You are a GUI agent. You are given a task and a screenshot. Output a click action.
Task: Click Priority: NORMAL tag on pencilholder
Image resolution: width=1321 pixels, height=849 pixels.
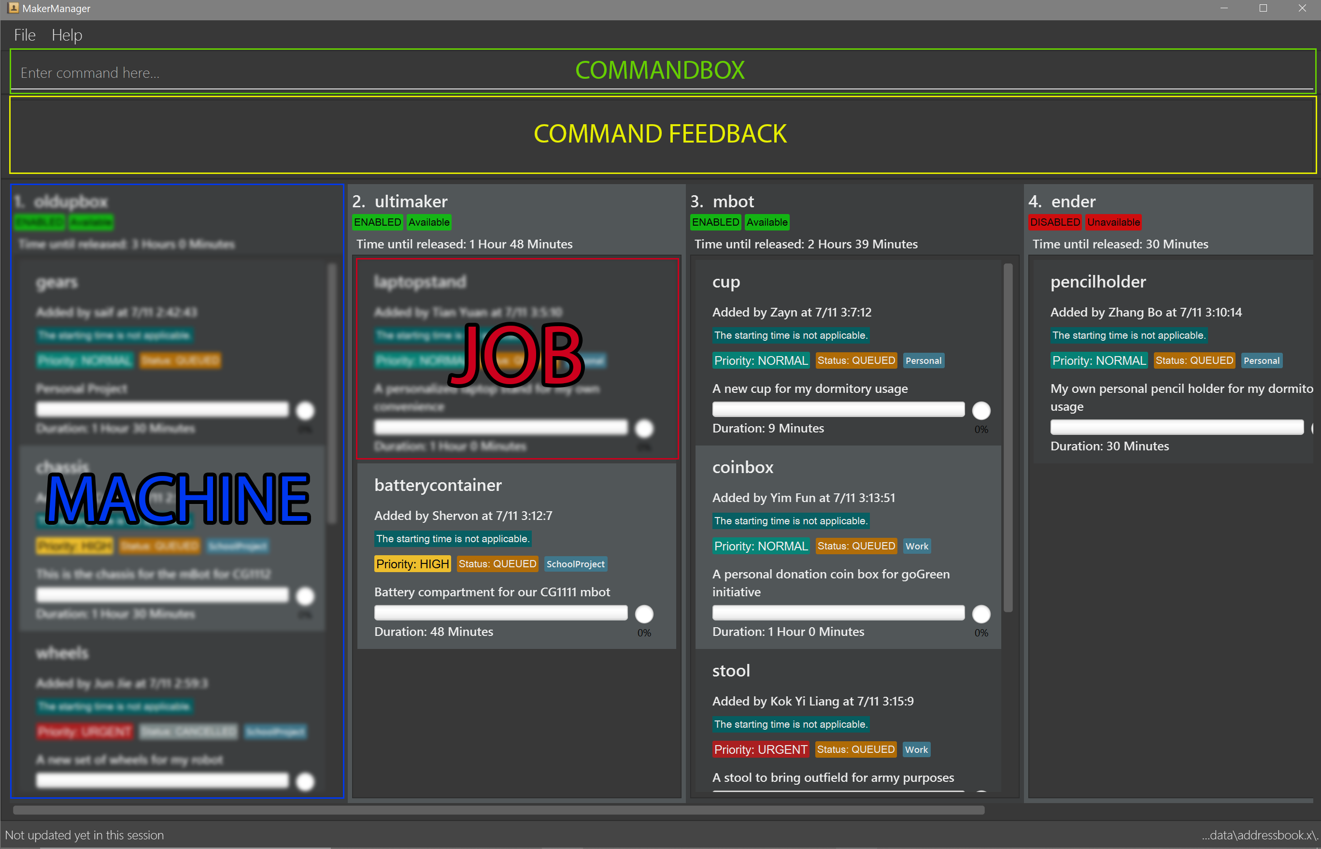pos(1098,360)
